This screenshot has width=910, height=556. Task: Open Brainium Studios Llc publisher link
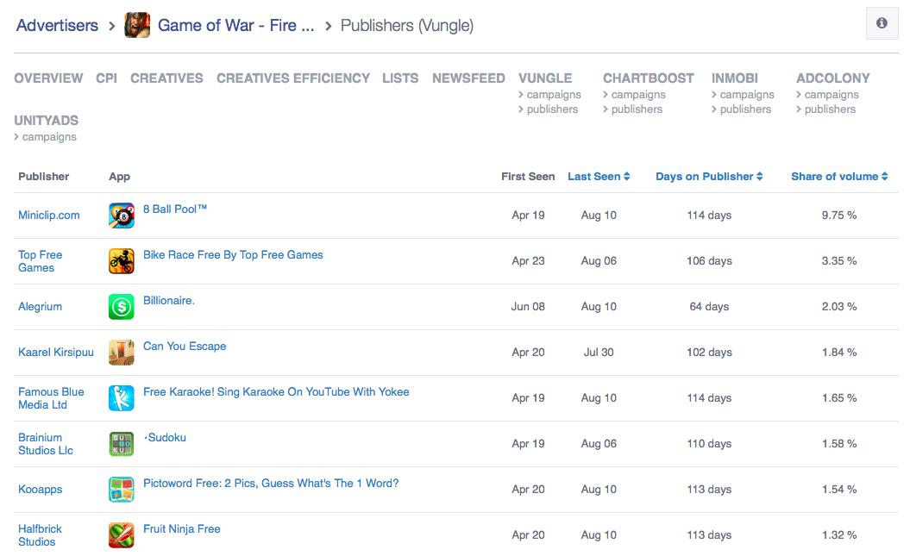tap(45, 444)
